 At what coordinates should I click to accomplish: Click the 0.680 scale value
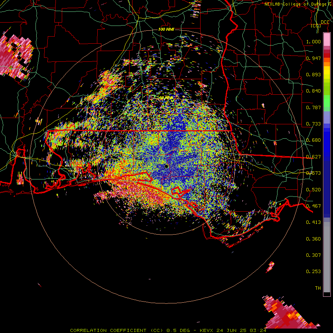[x=313, y=140]
